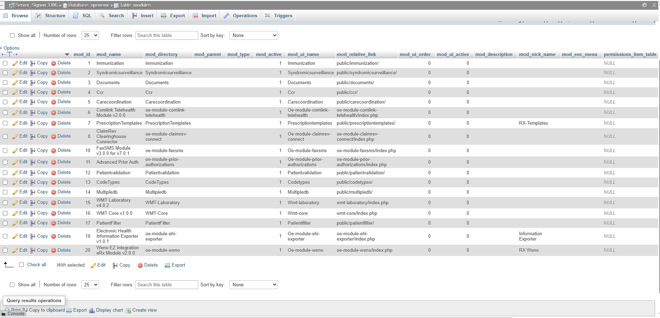Open the Operations tab
The height and width of the screenshot is (318, 660).
[x=241, y=16]
